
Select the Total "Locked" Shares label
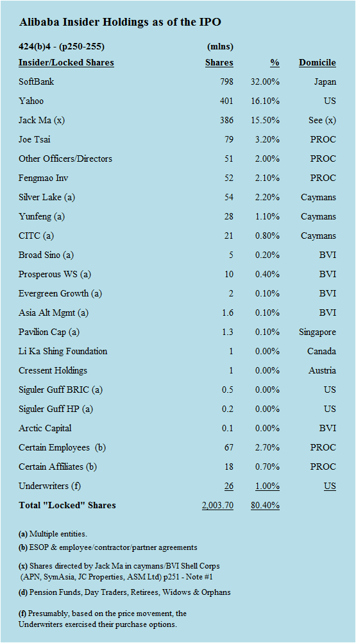click(x=67, y=505)
